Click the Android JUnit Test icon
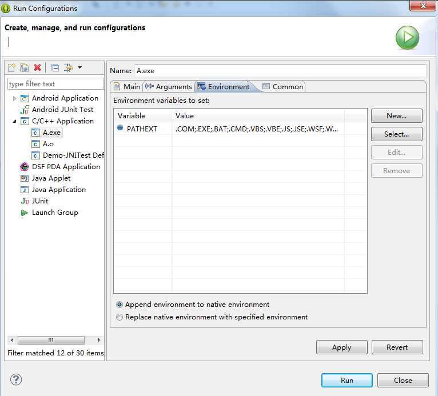The image size is (438, 396). [x=25, y=110]
